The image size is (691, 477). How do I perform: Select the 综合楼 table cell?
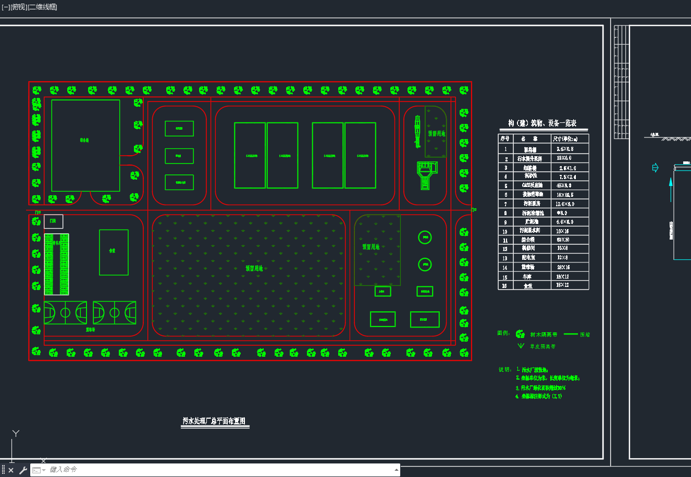(x=528, y=240)
